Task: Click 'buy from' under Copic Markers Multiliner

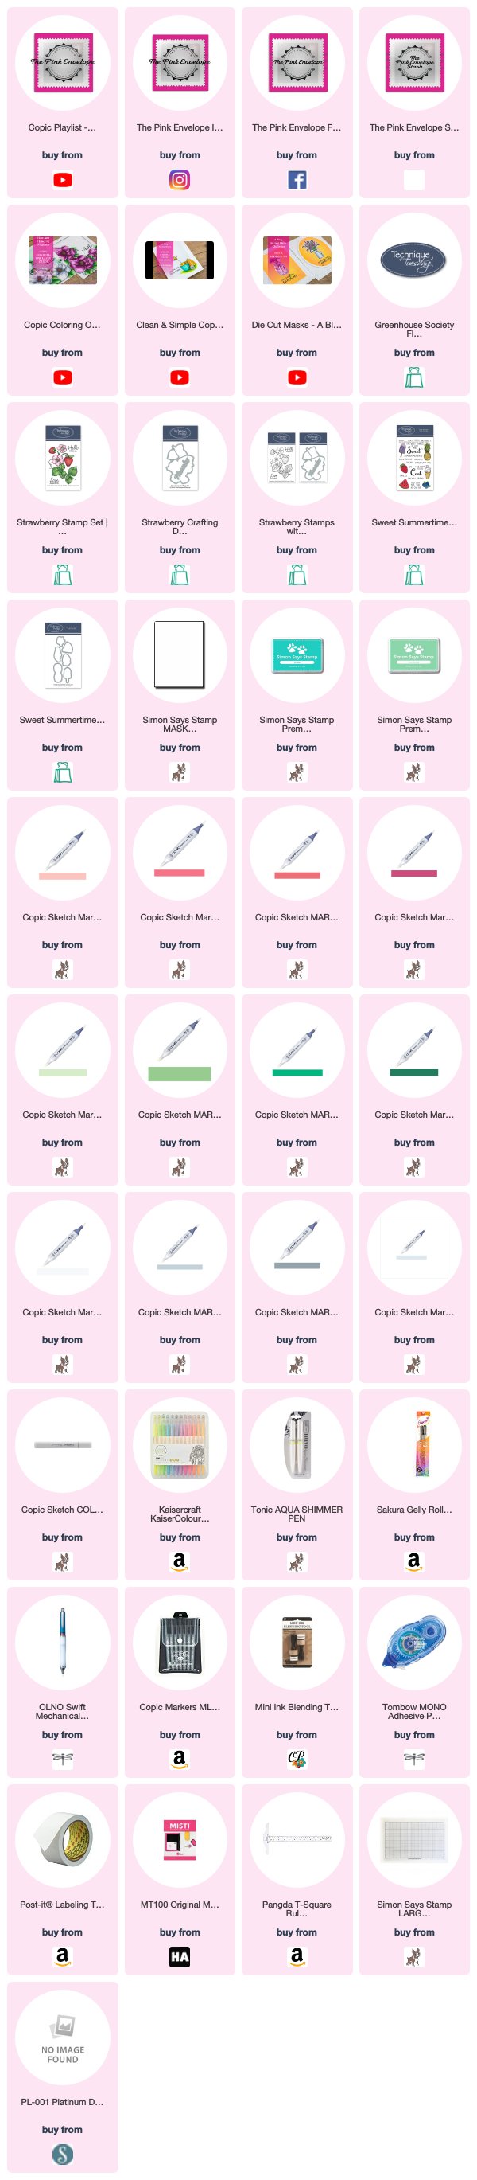Action: pos(180,1735)
